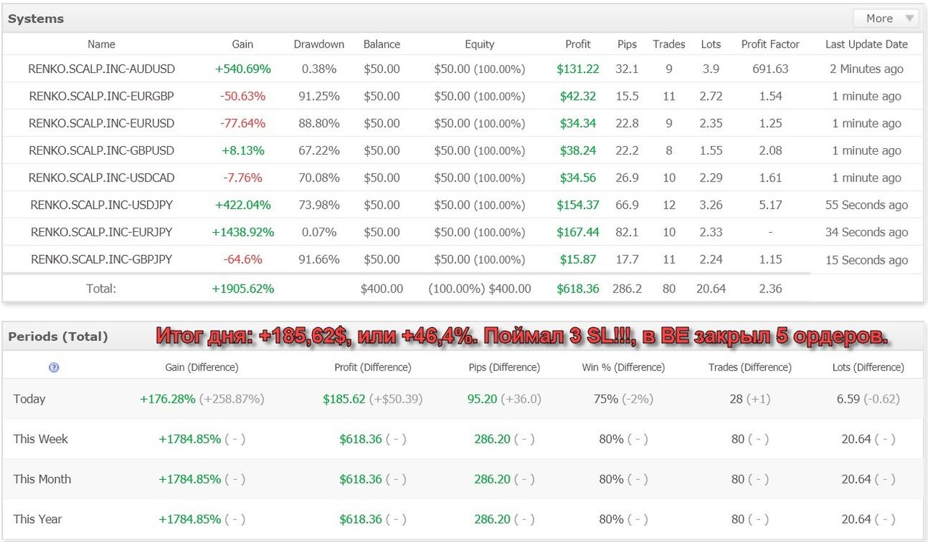Click Gain (Difference) column header
The height and width of the screenshot is (542, 928).
click(202, 367)
